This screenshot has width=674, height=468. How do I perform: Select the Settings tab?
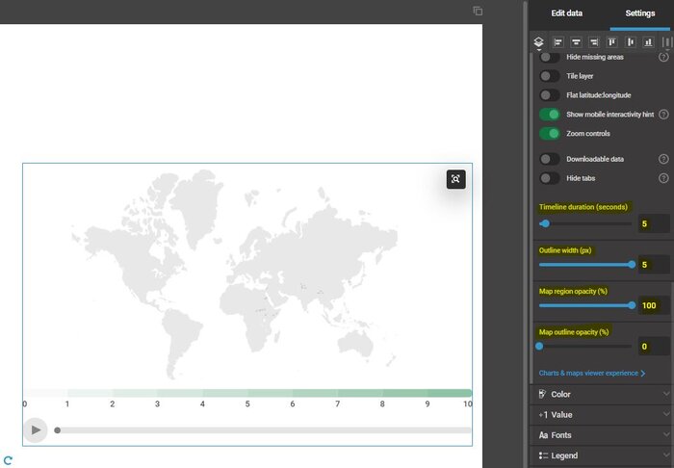tap(640, 13)
